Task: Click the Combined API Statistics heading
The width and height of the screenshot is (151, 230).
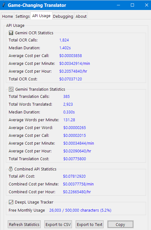Action: coord(35,169)
